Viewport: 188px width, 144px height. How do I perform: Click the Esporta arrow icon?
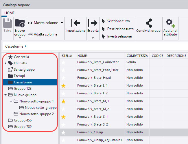(x=93, y=23)
